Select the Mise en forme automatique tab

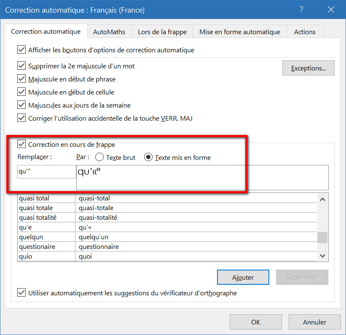pos(239,32)
